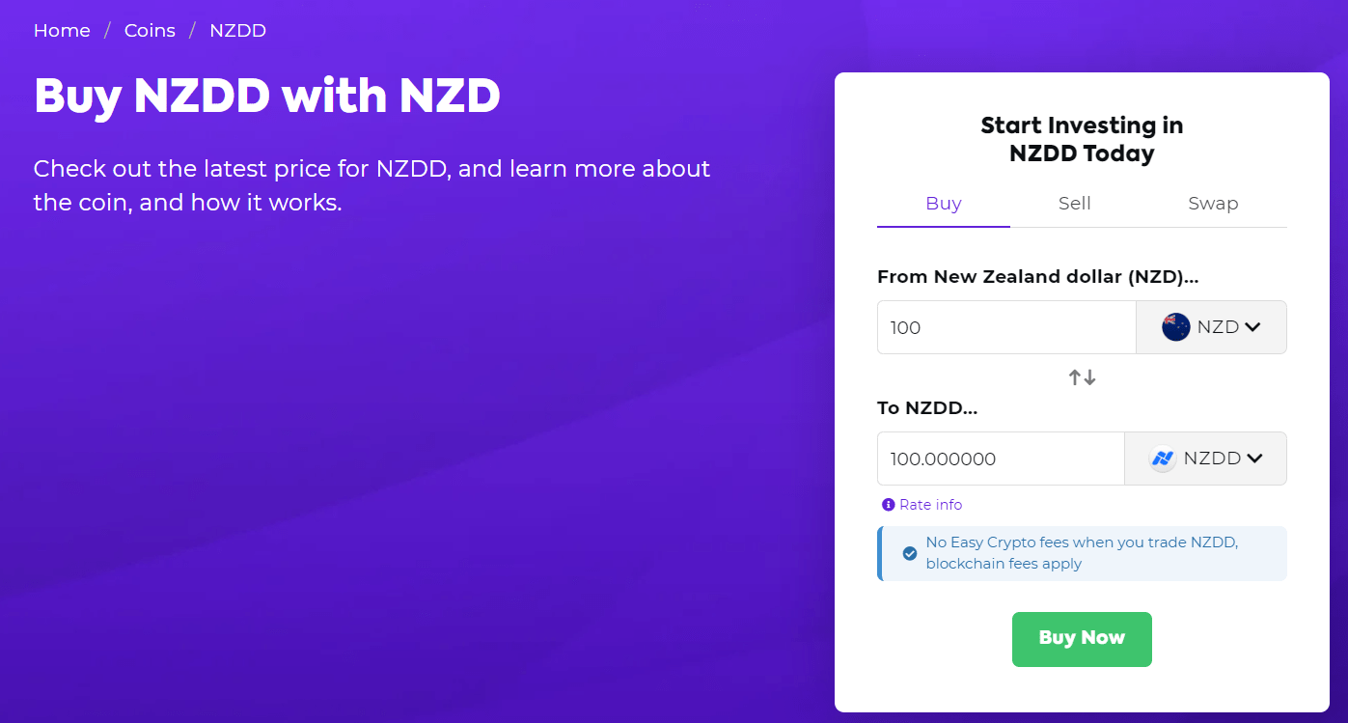This screenshot has width=1348, height=723.
Task: Click the 'Buy NZDD with NZD' heading
Action: [x=267, y=96]
